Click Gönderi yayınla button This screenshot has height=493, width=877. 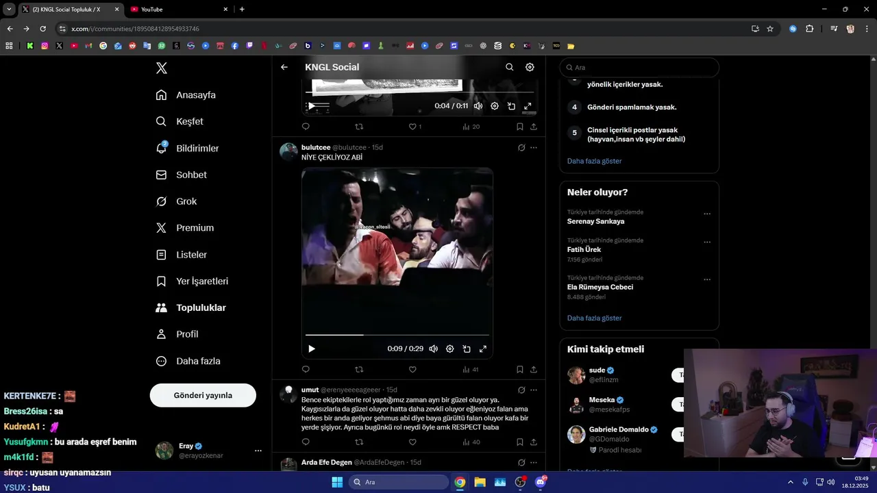203,395
